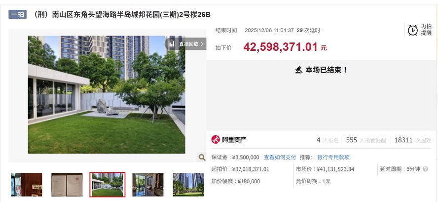
Task: Click the alarm clock reminder icon
Action: coord(412,30)
